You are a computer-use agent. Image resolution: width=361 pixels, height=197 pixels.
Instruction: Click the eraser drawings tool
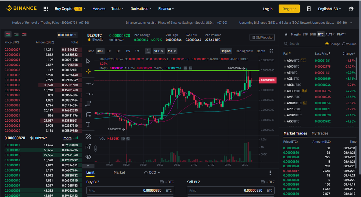[88, 137]
